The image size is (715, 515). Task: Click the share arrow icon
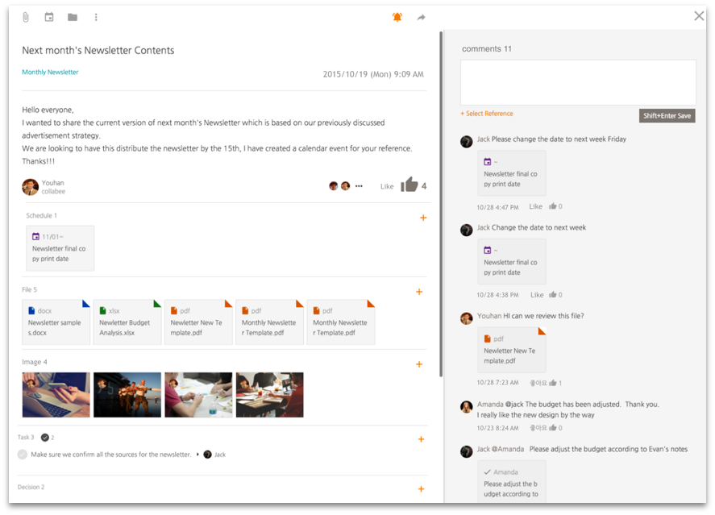tap(421, 17)
